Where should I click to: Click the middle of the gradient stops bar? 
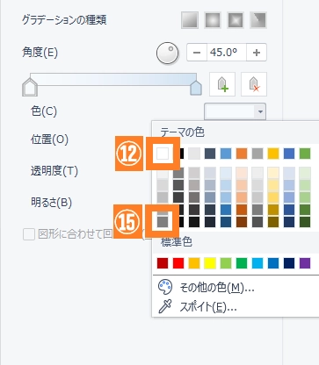click(x=113, y=80)
